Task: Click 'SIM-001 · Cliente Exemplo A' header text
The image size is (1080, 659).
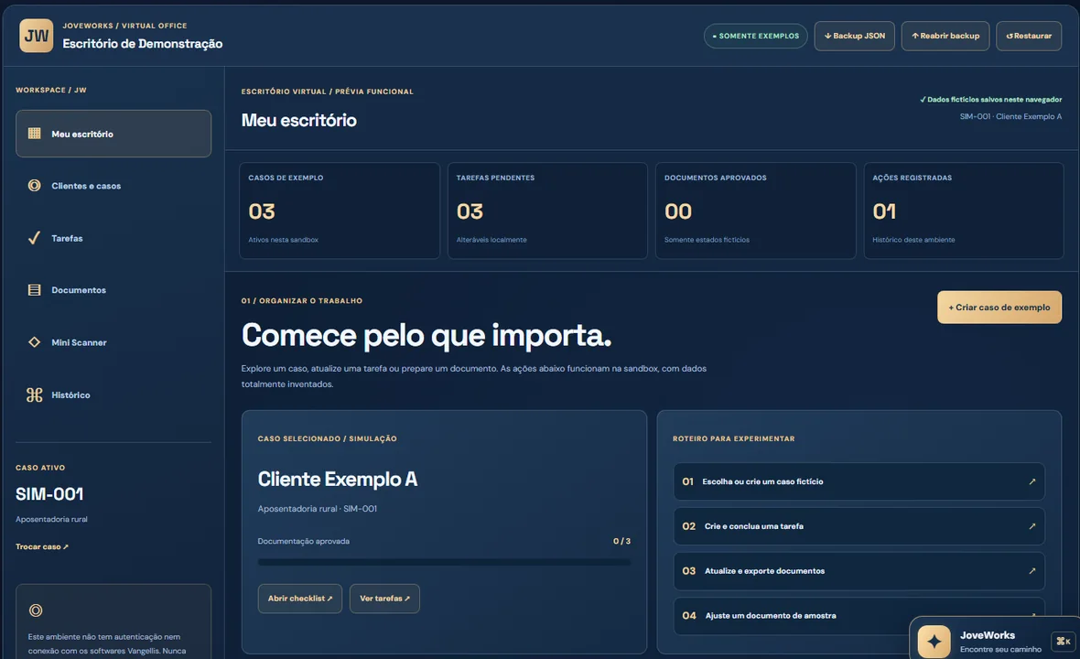Action: click(x=1010, y=116)
